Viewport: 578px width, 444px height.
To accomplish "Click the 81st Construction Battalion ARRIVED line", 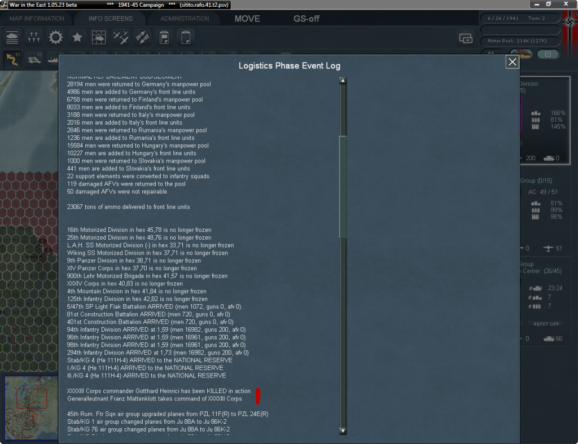I will 148,314.
